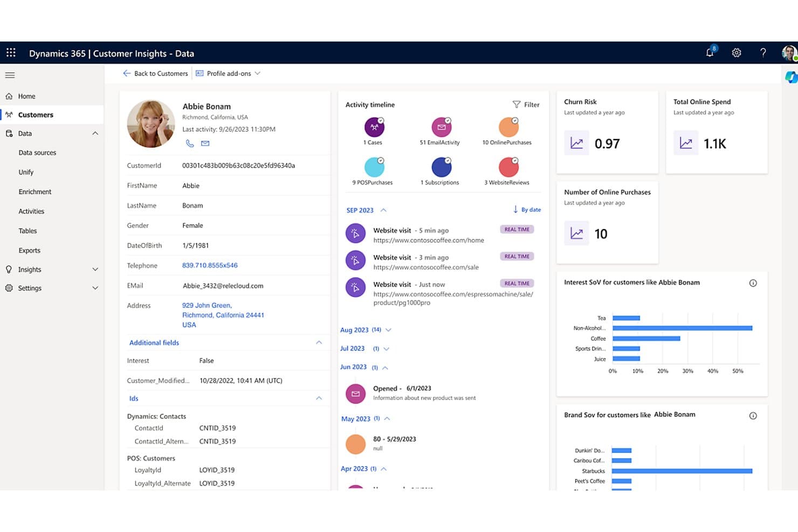Open the Profile add-ons dropdown
Viewport: 798px width, 532px height.
(228, 73)
